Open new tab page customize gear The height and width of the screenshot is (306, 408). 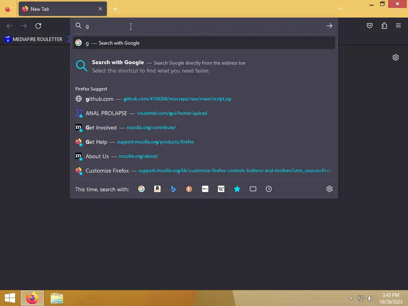pos(396,57)
